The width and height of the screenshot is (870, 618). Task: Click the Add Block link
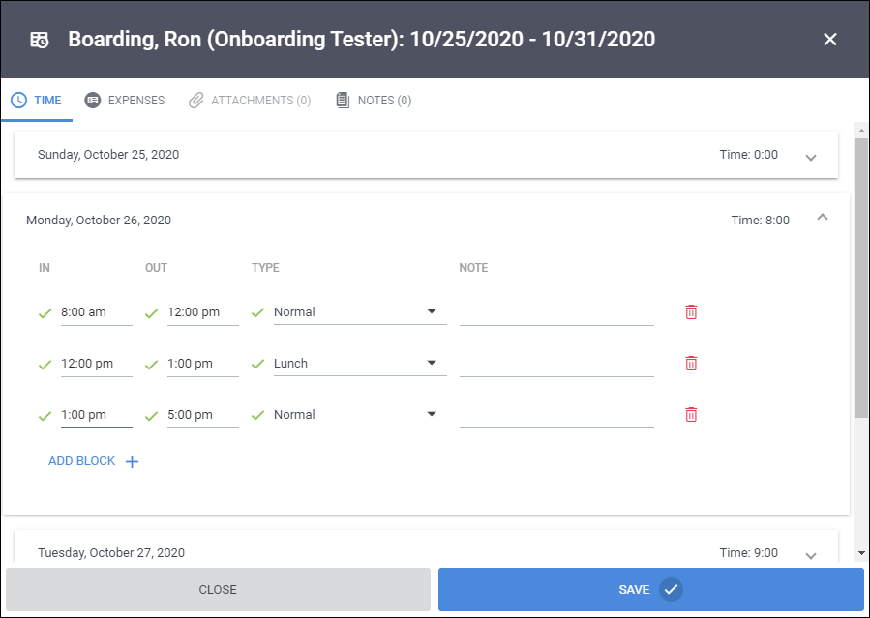click(82, 461)
